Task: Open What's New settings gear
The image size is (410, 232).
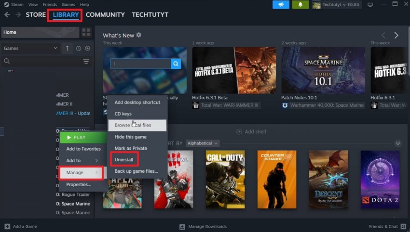Action: 139,35
